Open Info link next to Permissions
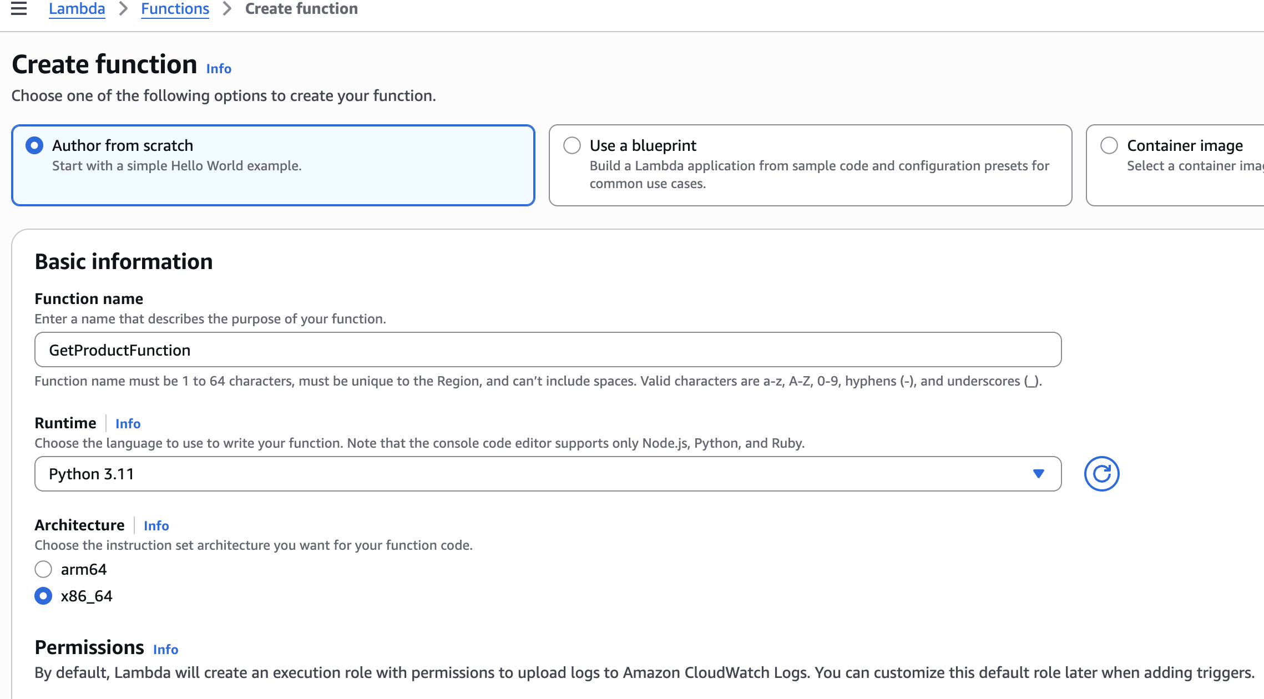The height and width of the screenshot is (699, 1264). coord(165,650)
